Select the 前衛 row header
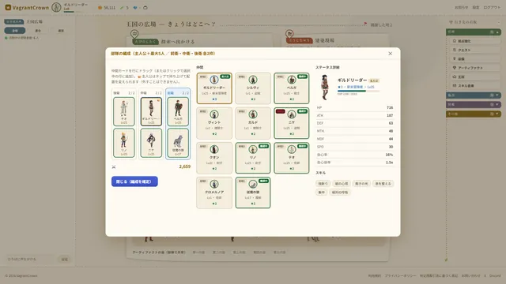The image size is (506, 284). point(178,93)
